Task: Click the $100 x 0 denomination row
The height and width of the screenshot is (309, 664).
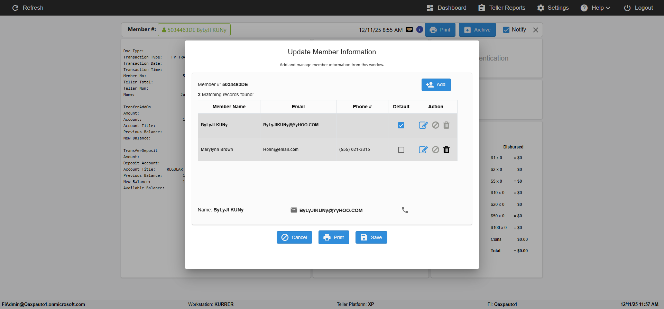Action: pyautogui.click(x=506, y=228)
